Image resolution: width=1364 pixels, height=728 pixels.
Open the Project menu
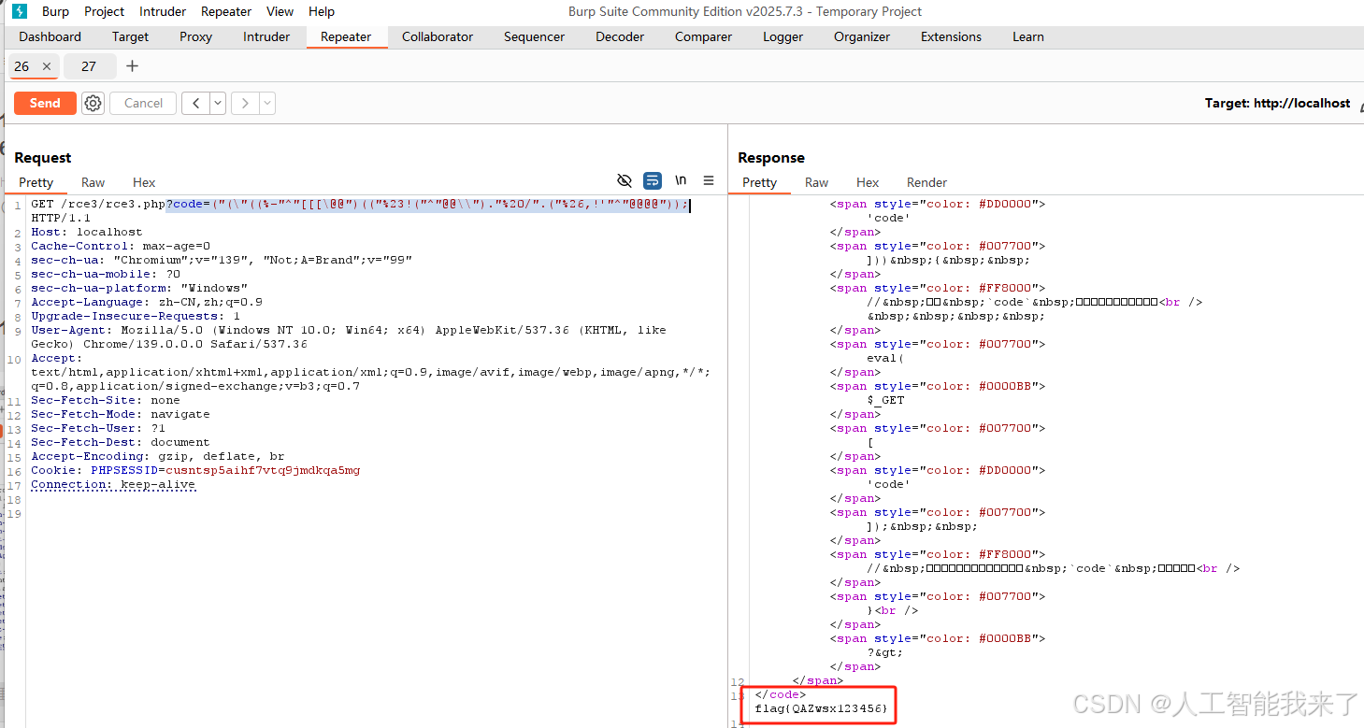click(x=104, y=11)
